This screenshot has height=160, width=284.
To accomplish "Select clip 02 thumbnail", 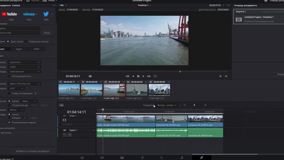I will (x=92, y=90).
